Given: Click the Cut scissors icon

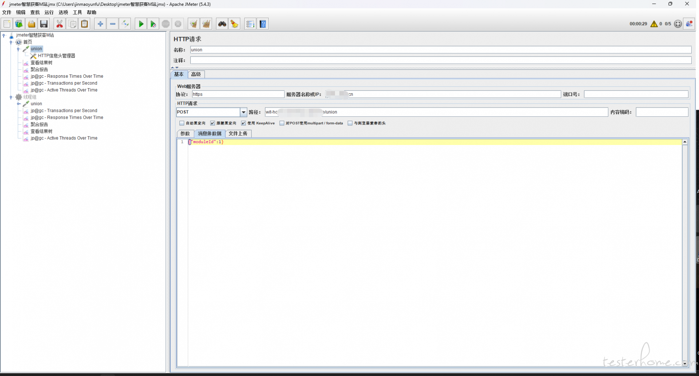Looking at the screenshot, I should [59, 24].
